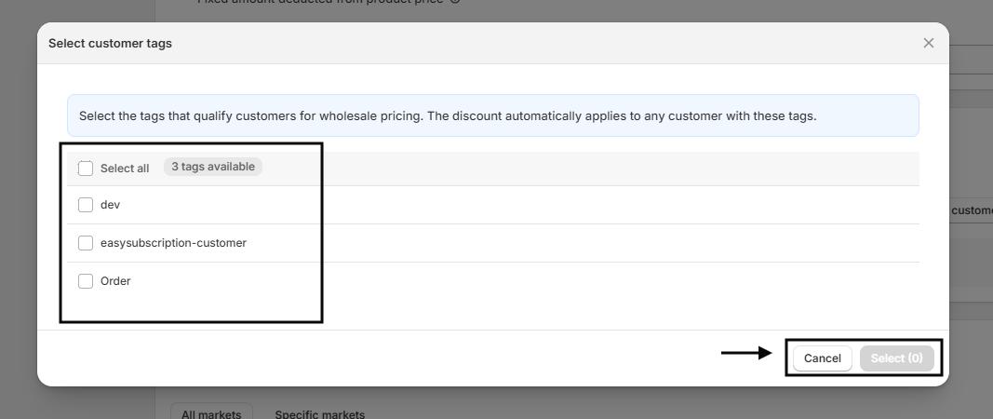Image resolution: width=993 pixels, height=419 pixels.
Task: Click the Select (0) button
Action: pos(896,358)
